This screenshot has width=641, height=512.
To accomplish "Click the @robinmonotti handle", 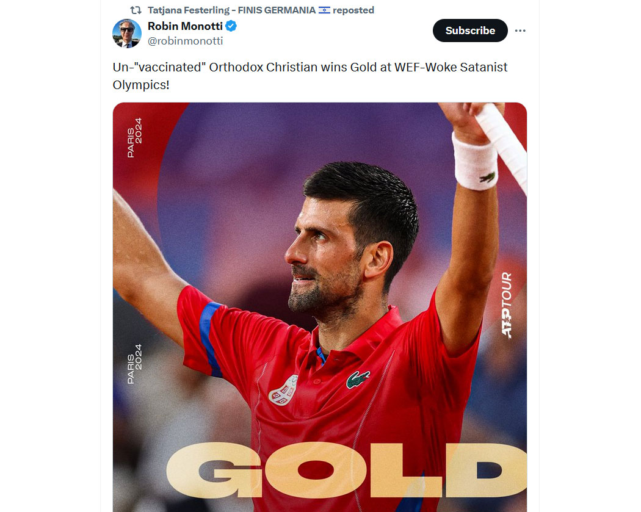I will click(185, 41).
